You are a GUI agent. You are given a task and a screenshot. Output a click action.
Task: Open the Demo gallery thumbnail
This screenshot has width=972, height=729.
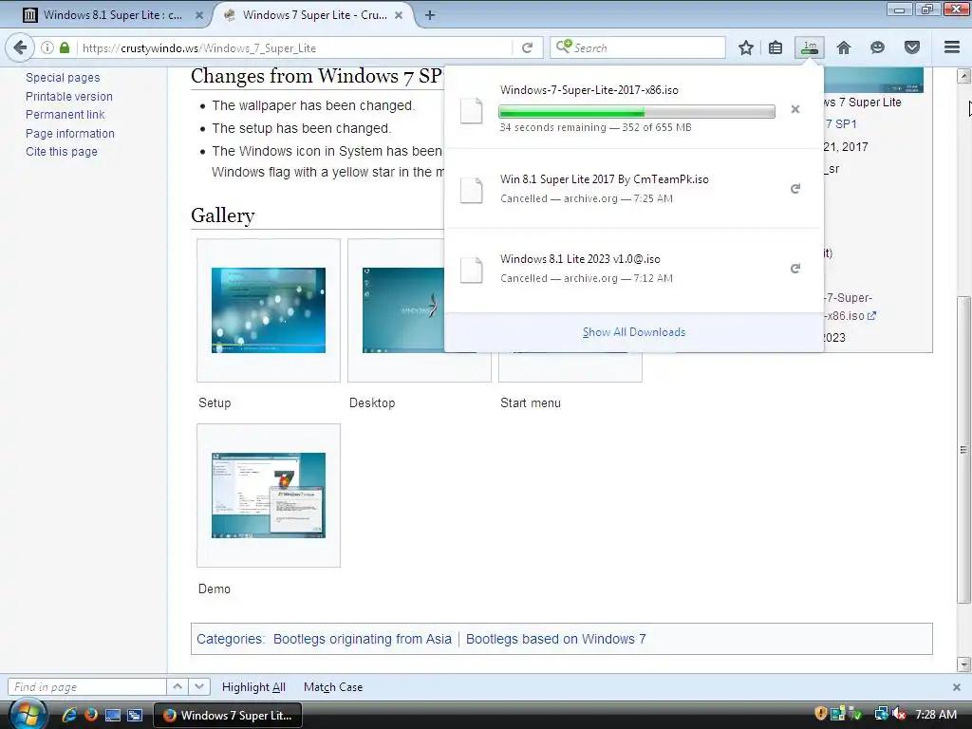tap(269, 495)
